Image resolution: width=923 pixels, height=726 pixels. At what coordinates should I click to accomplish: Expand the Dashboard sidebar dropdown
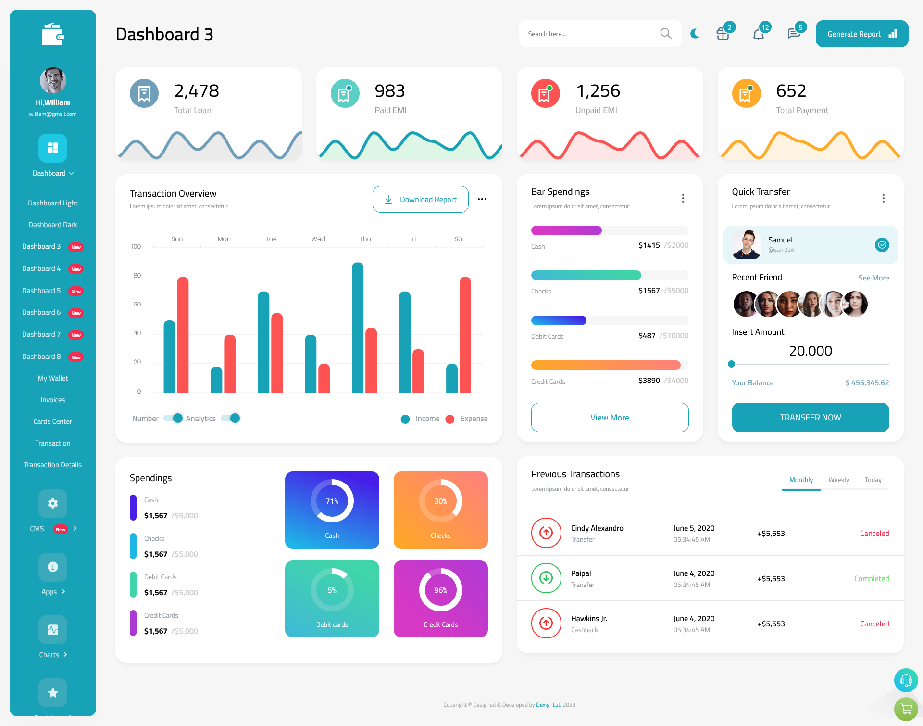(52, 173)
